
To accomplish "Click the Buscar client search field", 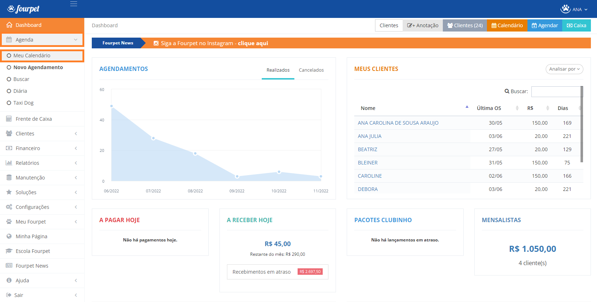I will (556, 91).
